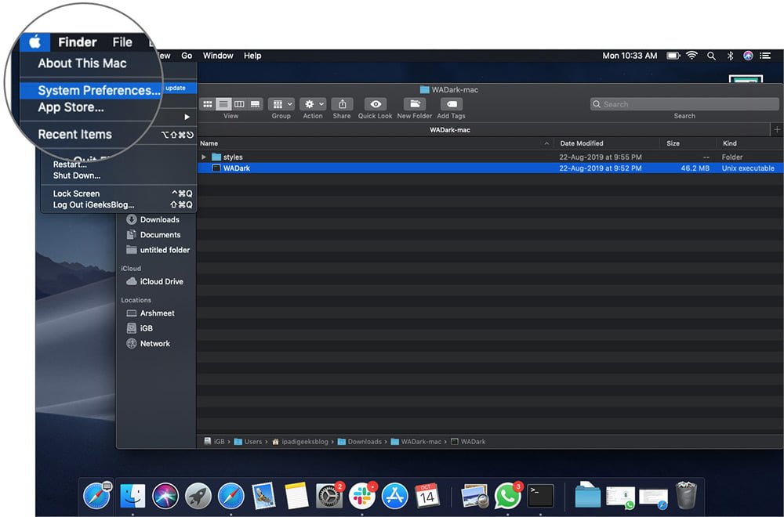Image resolution: width=784 pixels, height=517 pixels.
Task: Sort by Date Modified column
Action: tap(582, 143)
